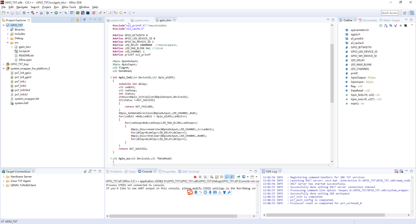Viewport: 416px width, 224px height.
Task: Select system_wrapper.bit file
Action: (27, 99)
